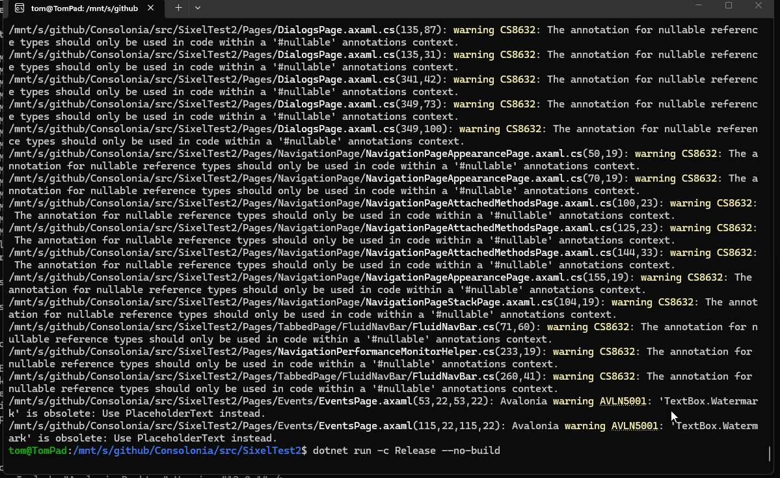
Task: Click the terminal icon on the tab
Action: [x=20, y=8]
